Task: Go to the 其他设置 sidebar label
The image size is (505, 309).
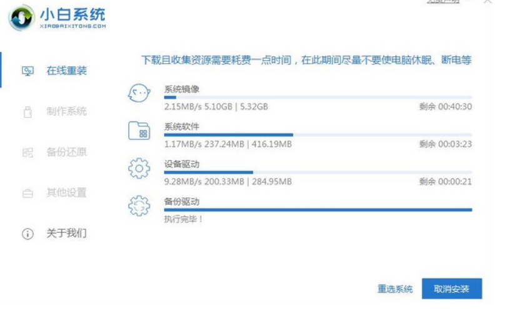Action: click(67, 193)
